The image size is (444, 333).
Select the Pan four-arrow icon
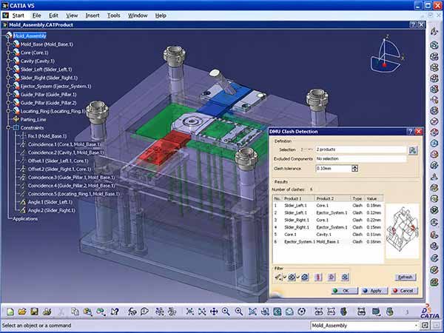[x=214, y=312]
